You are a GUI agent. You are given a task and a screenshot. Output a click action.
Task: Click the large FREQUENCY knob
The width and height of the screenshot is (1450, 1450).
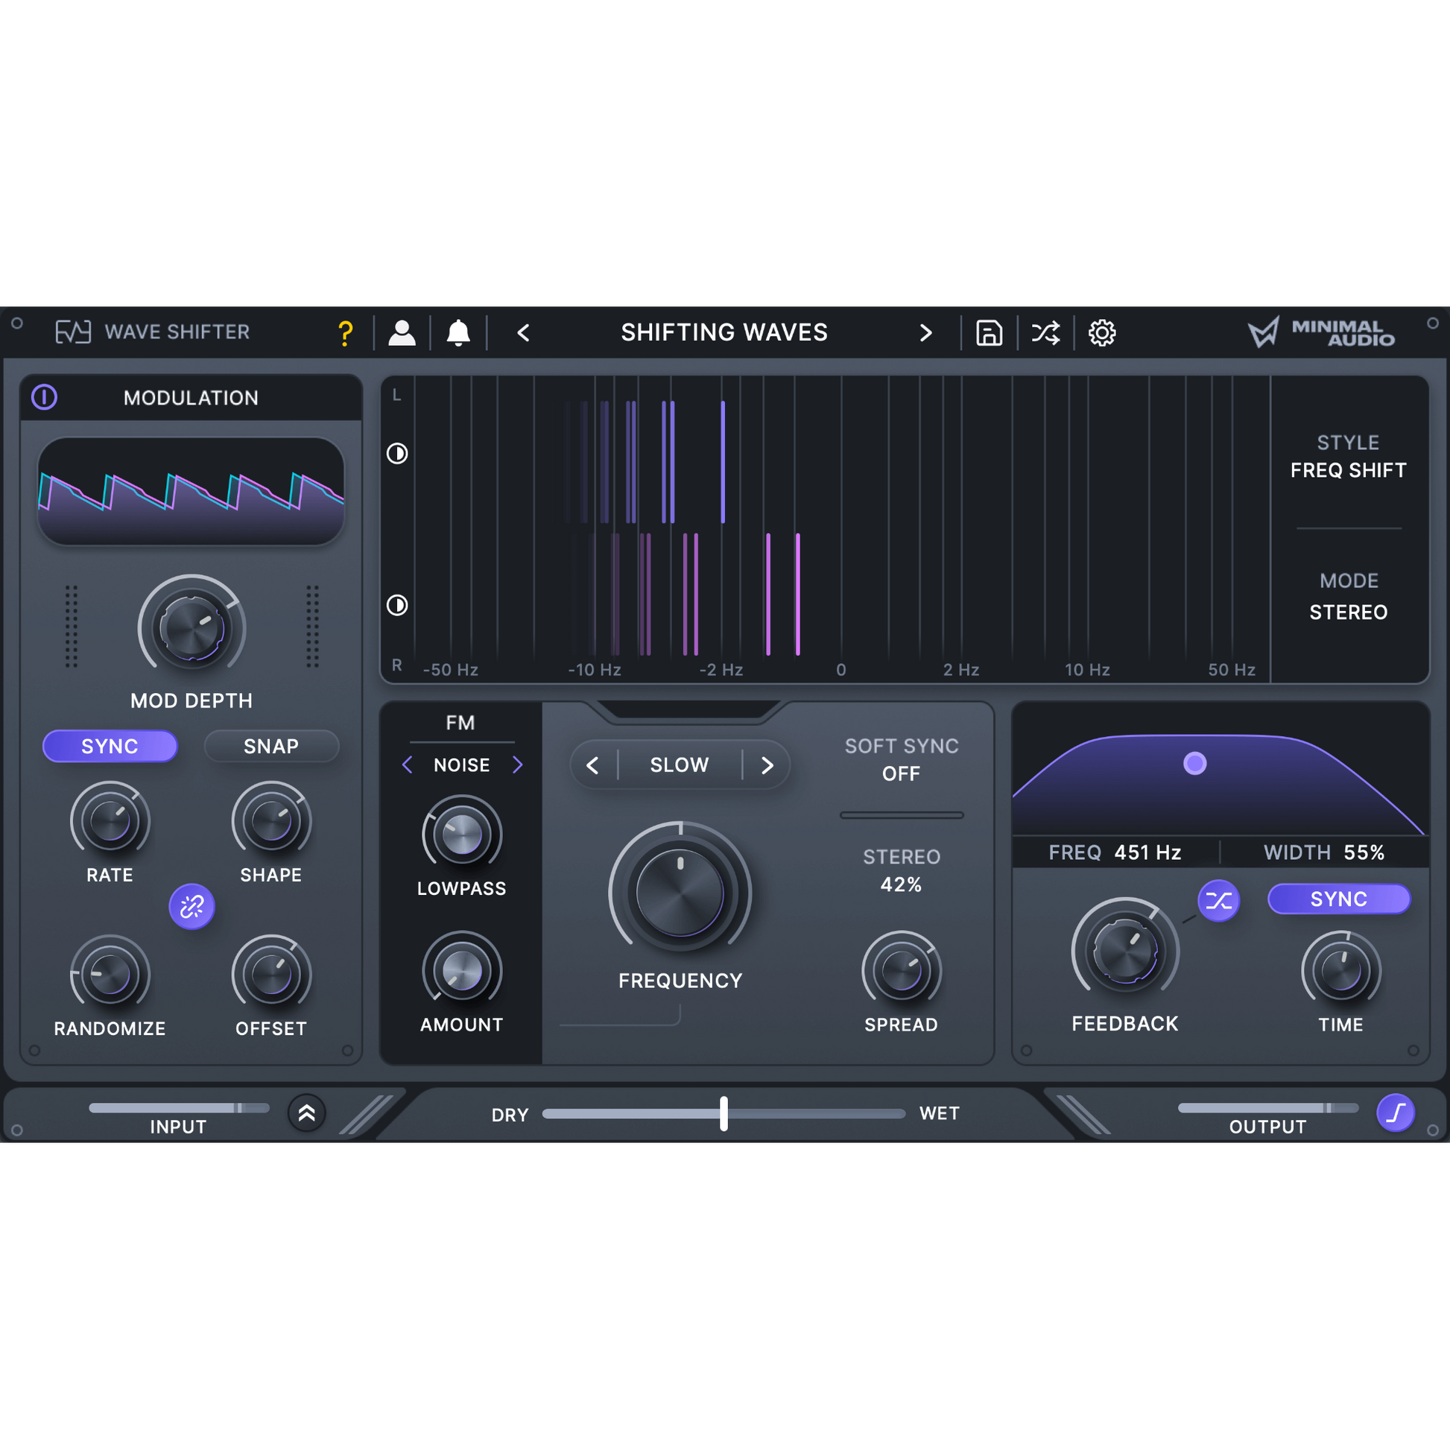(x=680, y=893)
